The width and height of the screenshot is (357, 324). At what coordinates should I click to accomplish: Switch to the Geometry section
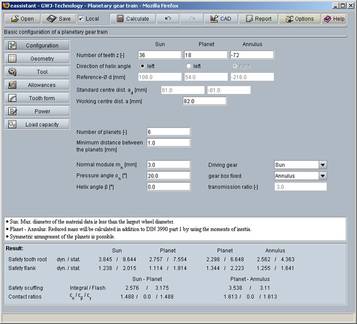point(37,58)
